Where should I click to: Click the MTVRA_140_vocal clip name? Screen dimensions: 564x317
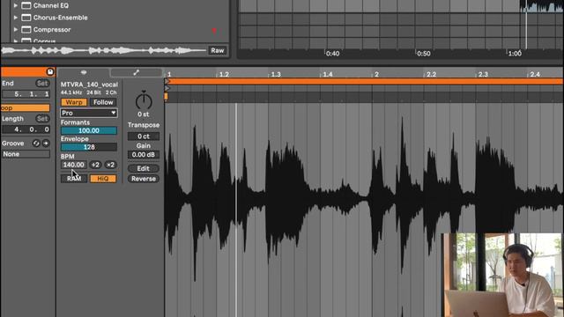[89, 85]
